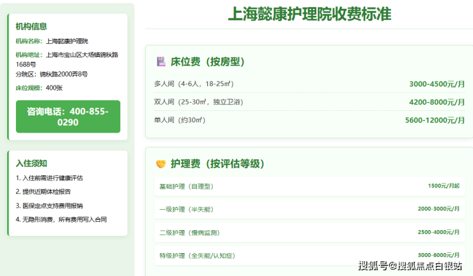Click the 单人间（约30㎡）row label
Viewport: 473px width, 276px height.
click(x=180, y=120)
